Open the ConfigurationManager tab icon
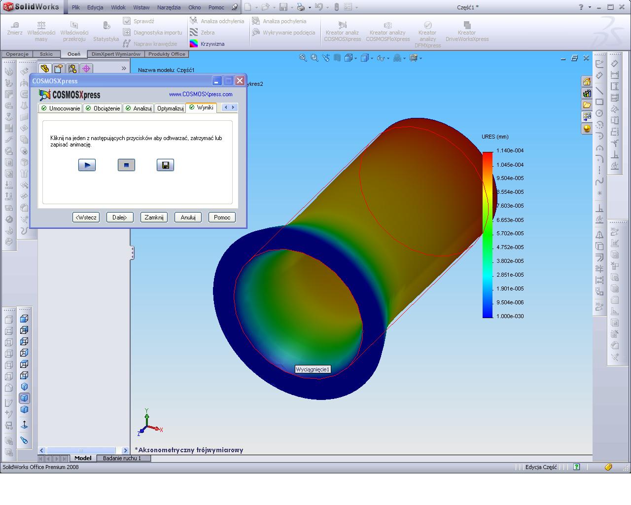 click(72, 68)
